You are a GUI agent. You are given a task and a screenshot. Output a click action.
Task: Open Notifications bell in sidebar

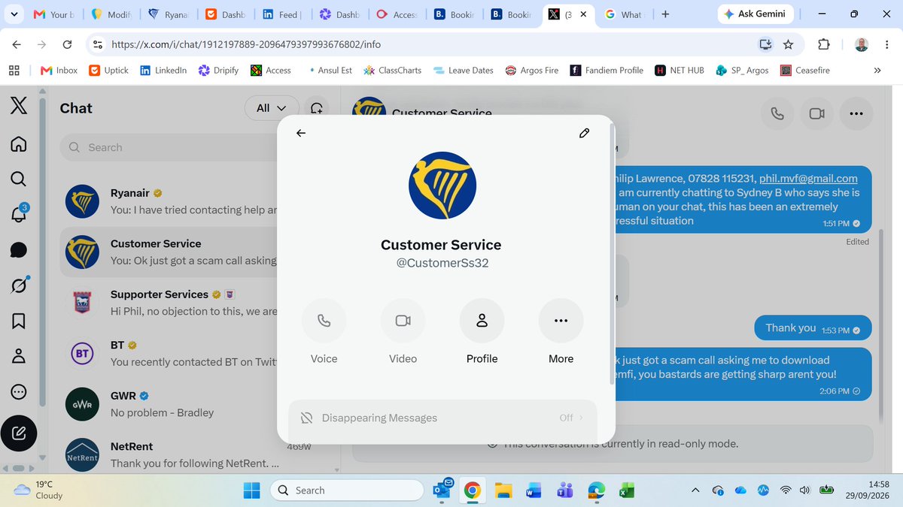tap(19, 214)
